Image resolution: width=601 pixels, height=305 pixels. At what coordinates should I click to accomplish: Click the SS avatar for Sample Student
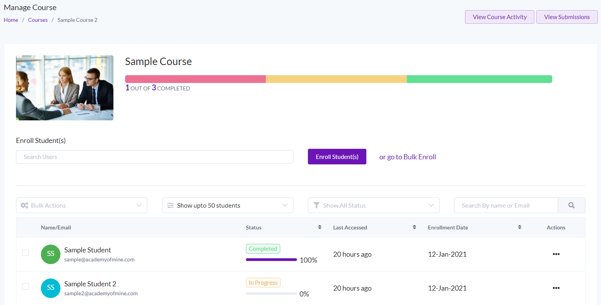tap(51, 254)
